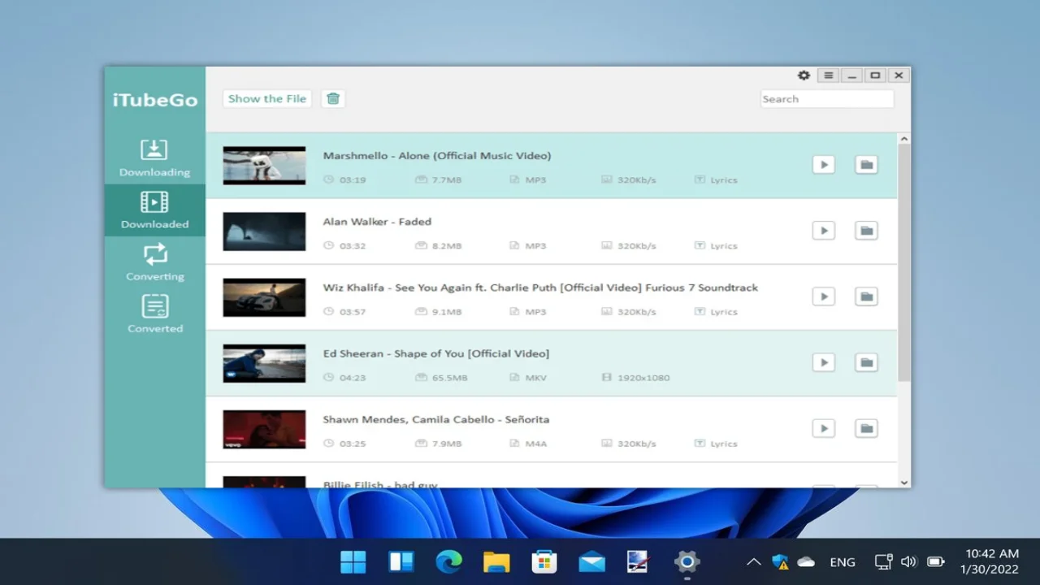1040x585 pixels.
Task: Open the Converting section
Action: pos(154,262)
